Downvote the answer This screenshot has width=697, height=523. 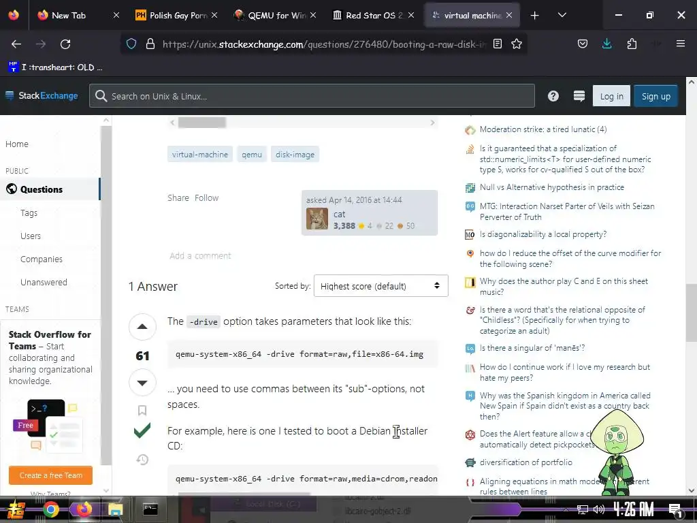(x=142, y=383)
